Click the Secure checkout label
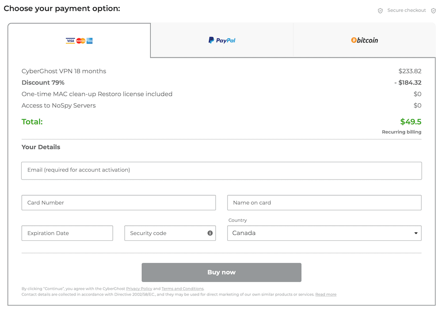Viewport: 442px width, 311px height. pyautogui.click(x=407, y=10)
